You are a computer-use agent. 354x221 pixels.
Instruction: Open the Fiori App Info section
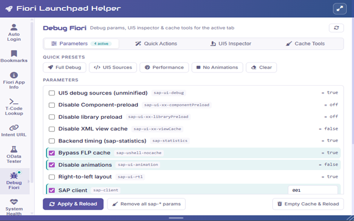click(x=14, y=81)
